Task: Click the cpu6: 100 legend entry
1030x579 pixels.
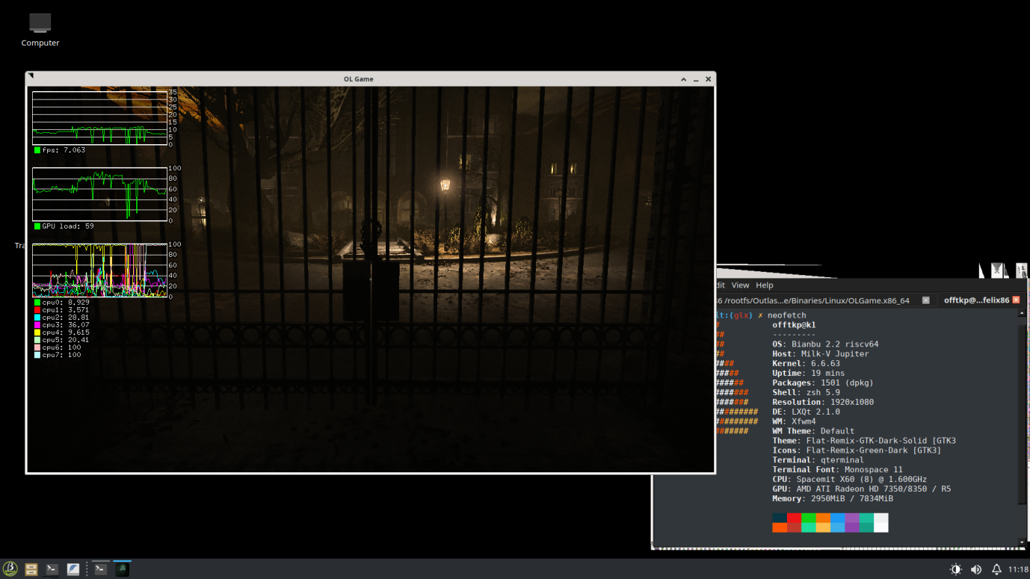Action: (x=58, y=347)
